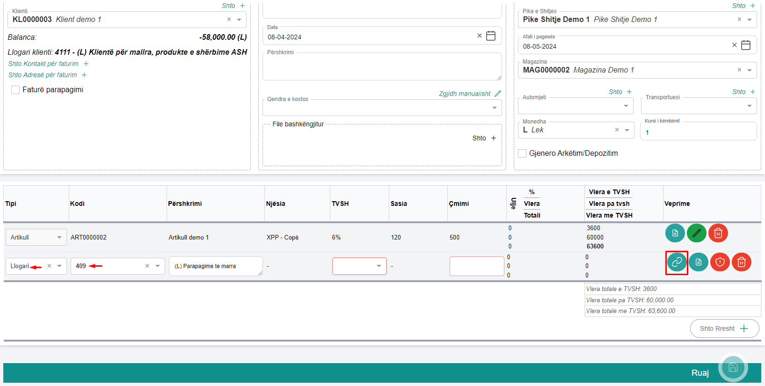This screenshot has width=765, height=386.
Task: Click into the Përshkrimi text area
Action: coord(381,68)
